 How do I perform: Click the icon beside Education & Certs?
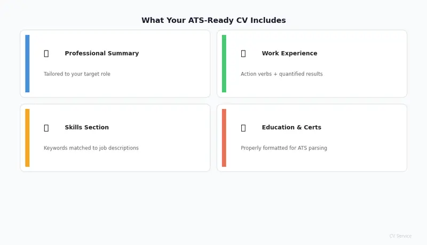243,128
